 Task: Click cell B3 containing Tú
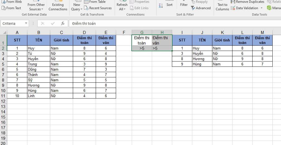point(39,53)
